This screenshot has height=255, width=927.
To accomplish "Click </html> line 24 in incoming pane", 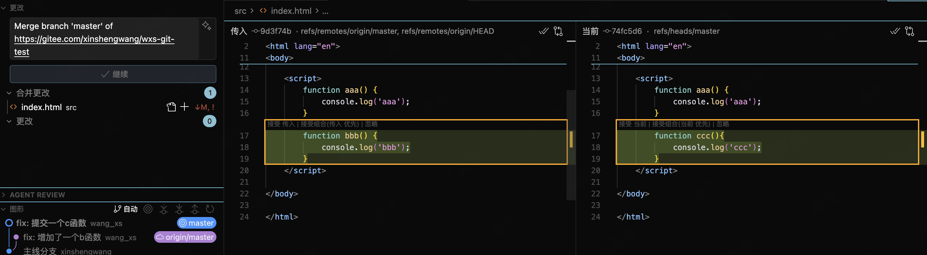I will coord(281,217).
